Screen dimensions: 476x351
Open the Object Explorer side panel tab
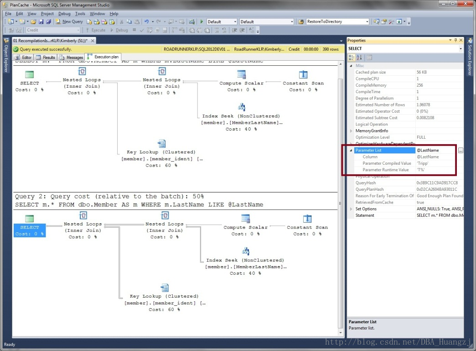click(6, 56)
